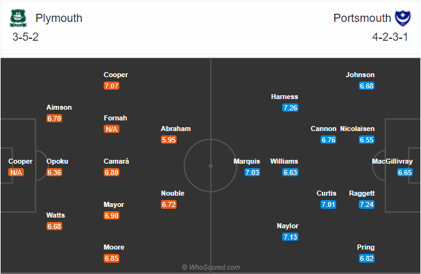Click goalkeeper Cooper's N/A rating badge
The image size is (421, 274).
(x=16, y=172)
